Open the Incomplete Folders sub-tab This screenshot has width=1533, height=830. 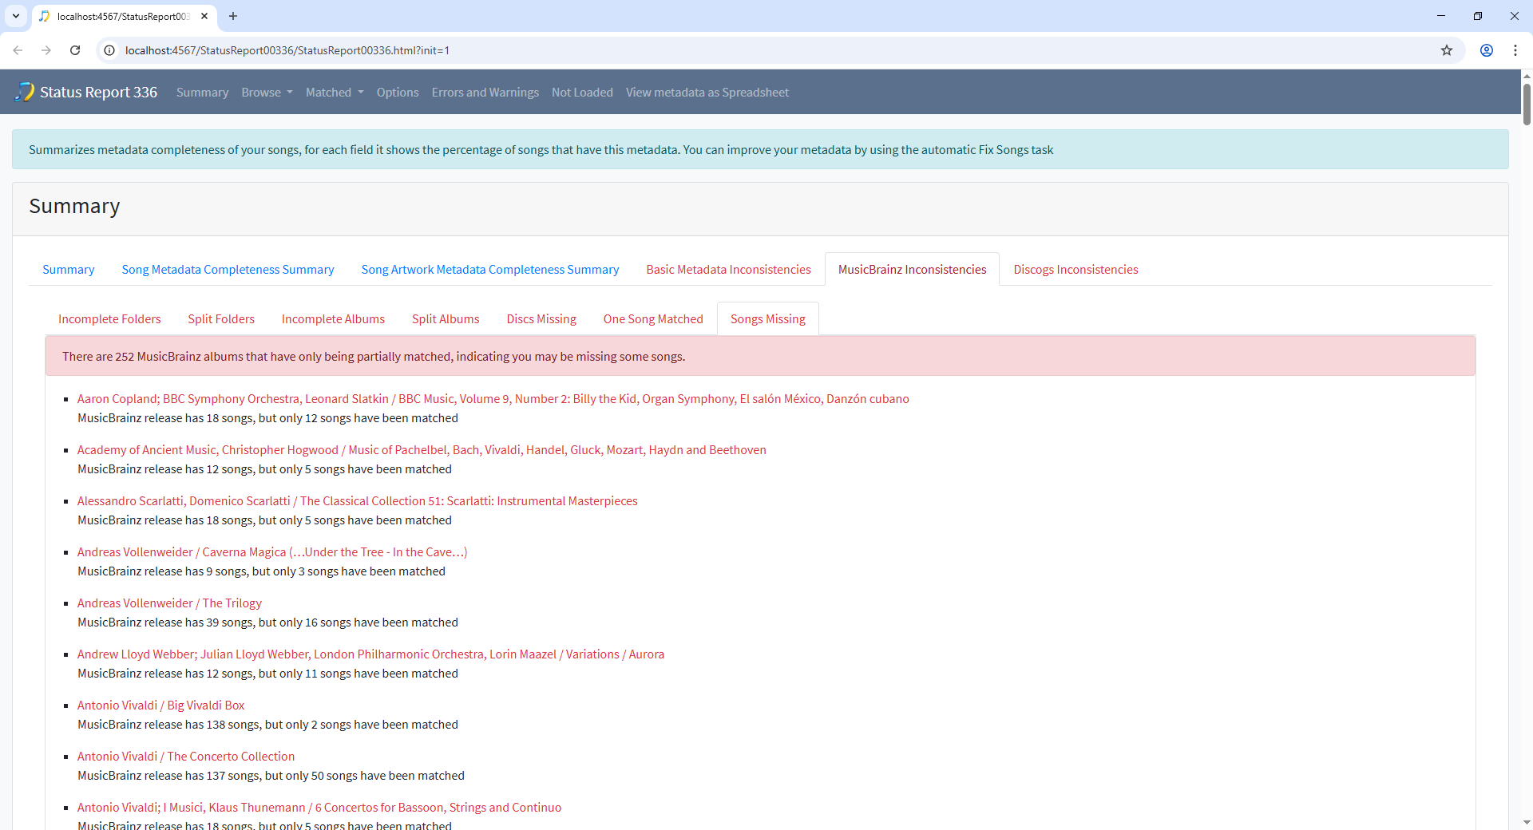(109, 319)
